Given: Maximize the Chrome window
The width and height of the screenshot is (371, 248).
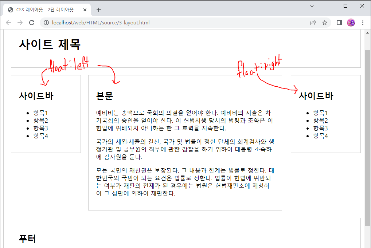Looking at the screenshot, I should click(x=345, y=6).
